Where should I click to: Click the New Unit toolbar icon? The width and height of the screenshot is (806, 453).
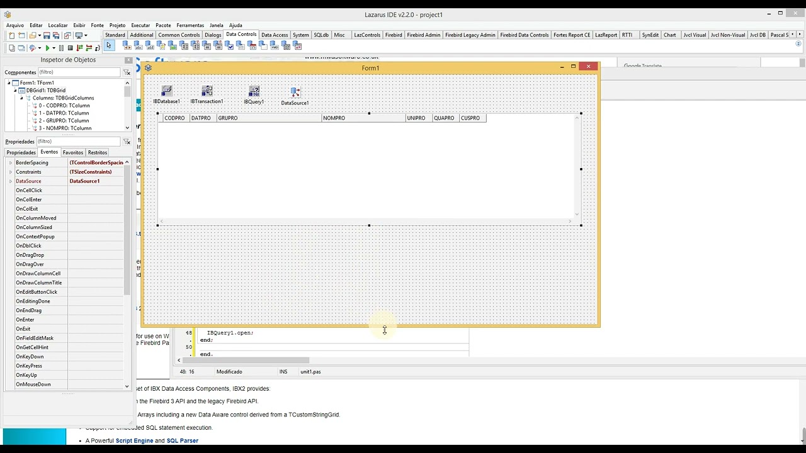click(11, 35)
